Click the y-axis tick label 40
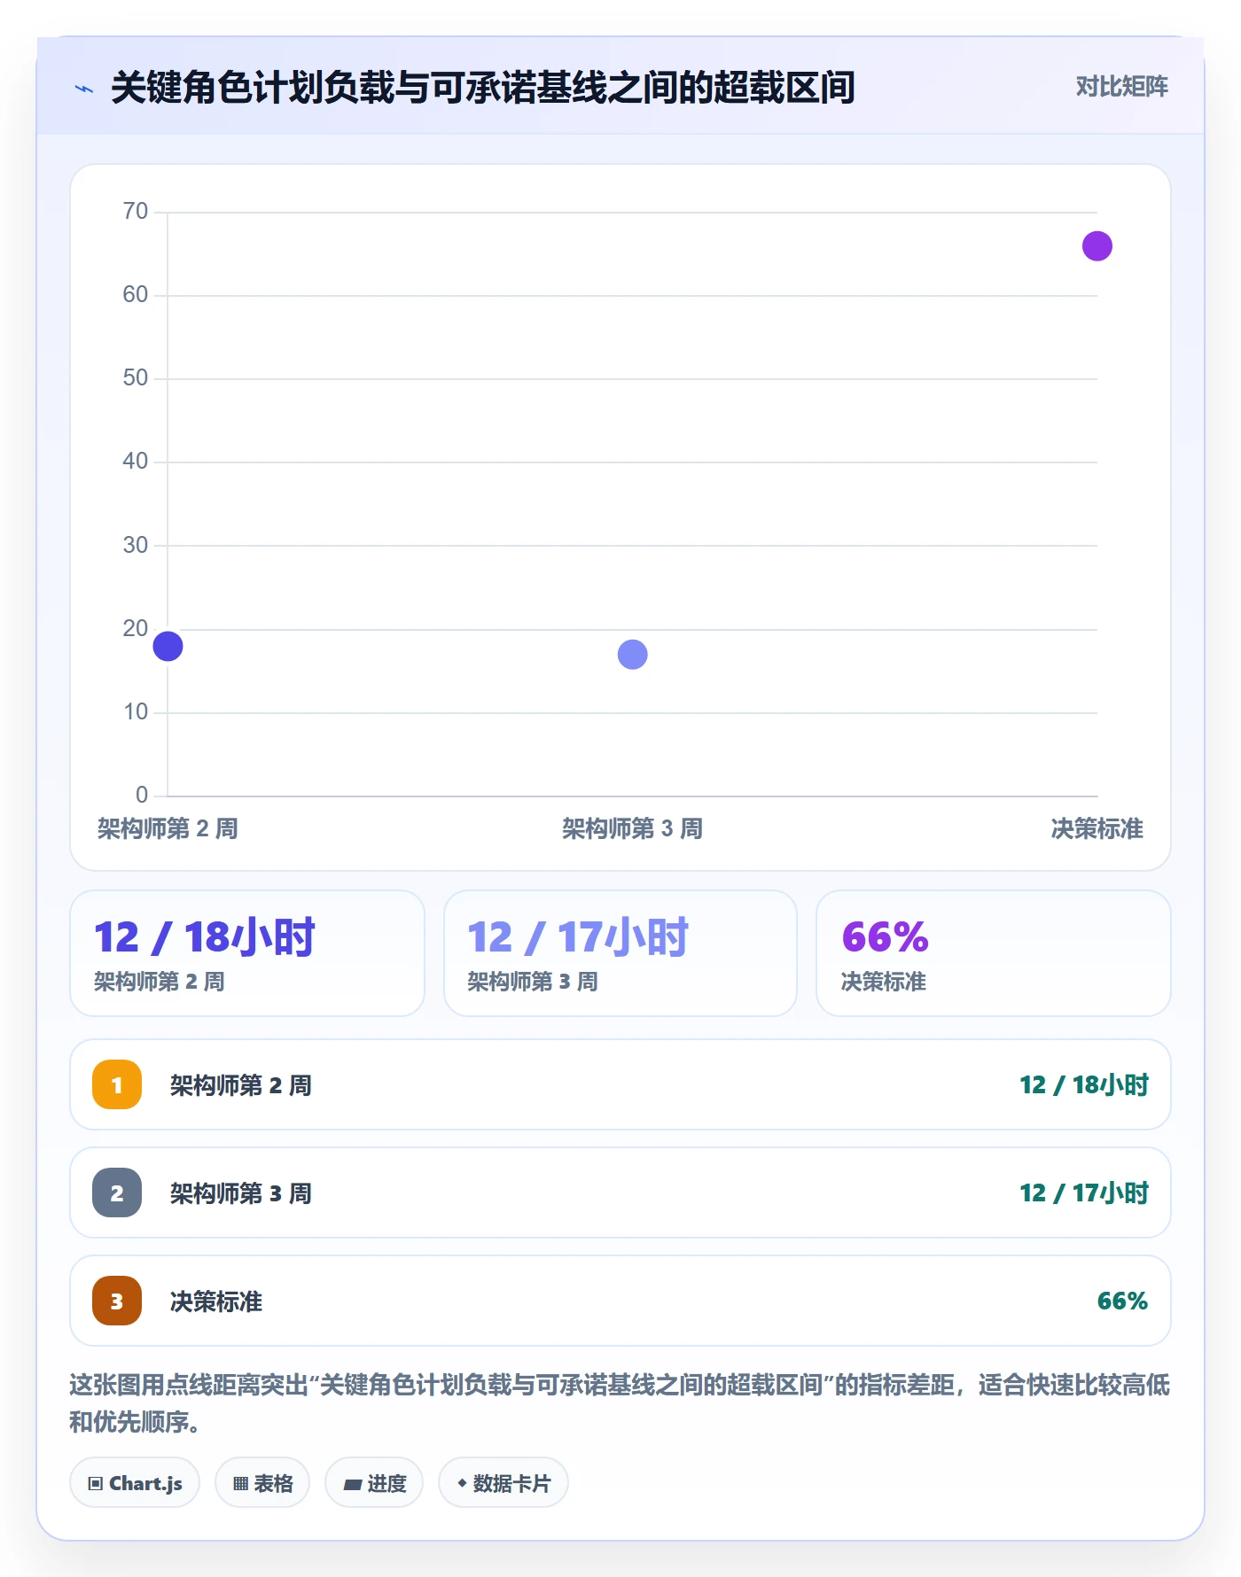Screen dimensions: 1241x1577 click(x=136, y=461)
